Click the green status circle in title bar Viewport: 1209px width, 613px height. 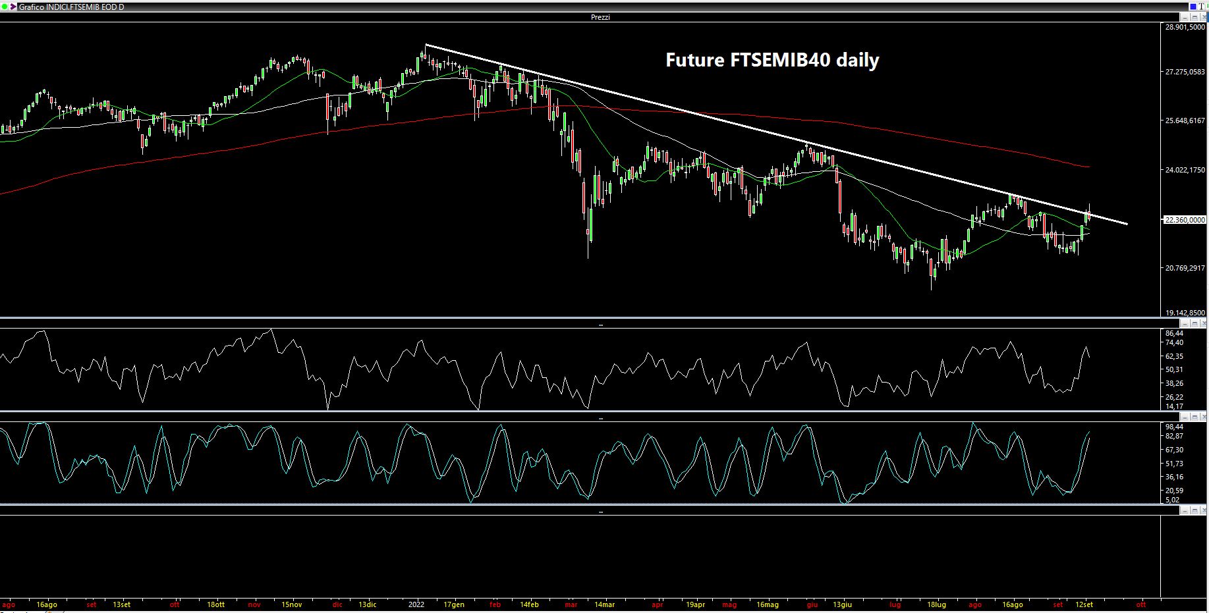pyautogui.click(x=5, y=7)
